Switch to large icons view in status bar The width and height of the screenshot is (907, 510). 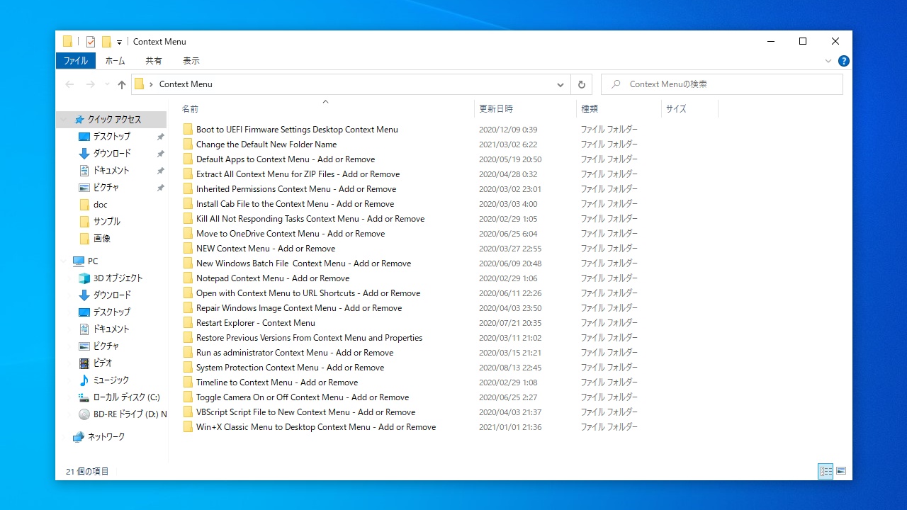coord(841,471)
